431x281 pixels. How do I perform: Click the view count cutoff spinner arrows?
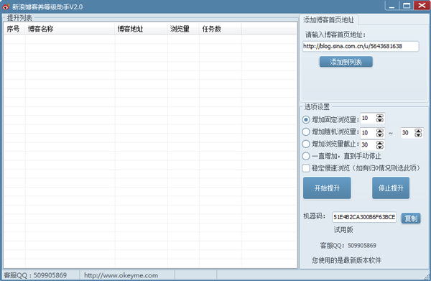coord(380,145)
